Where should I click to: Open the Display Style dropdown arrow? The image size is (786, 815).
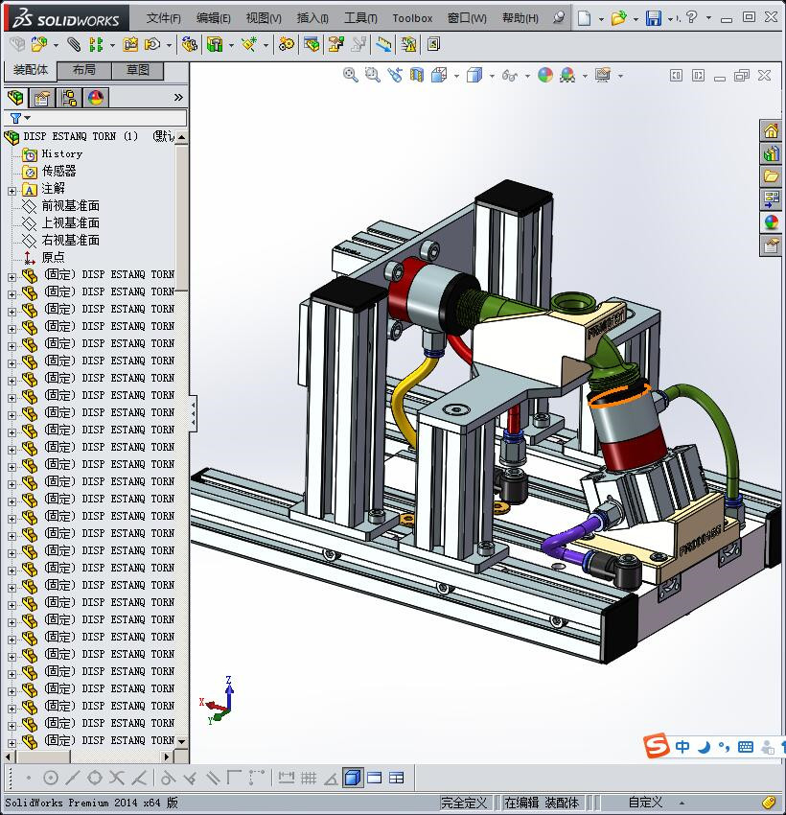(492, 77)
